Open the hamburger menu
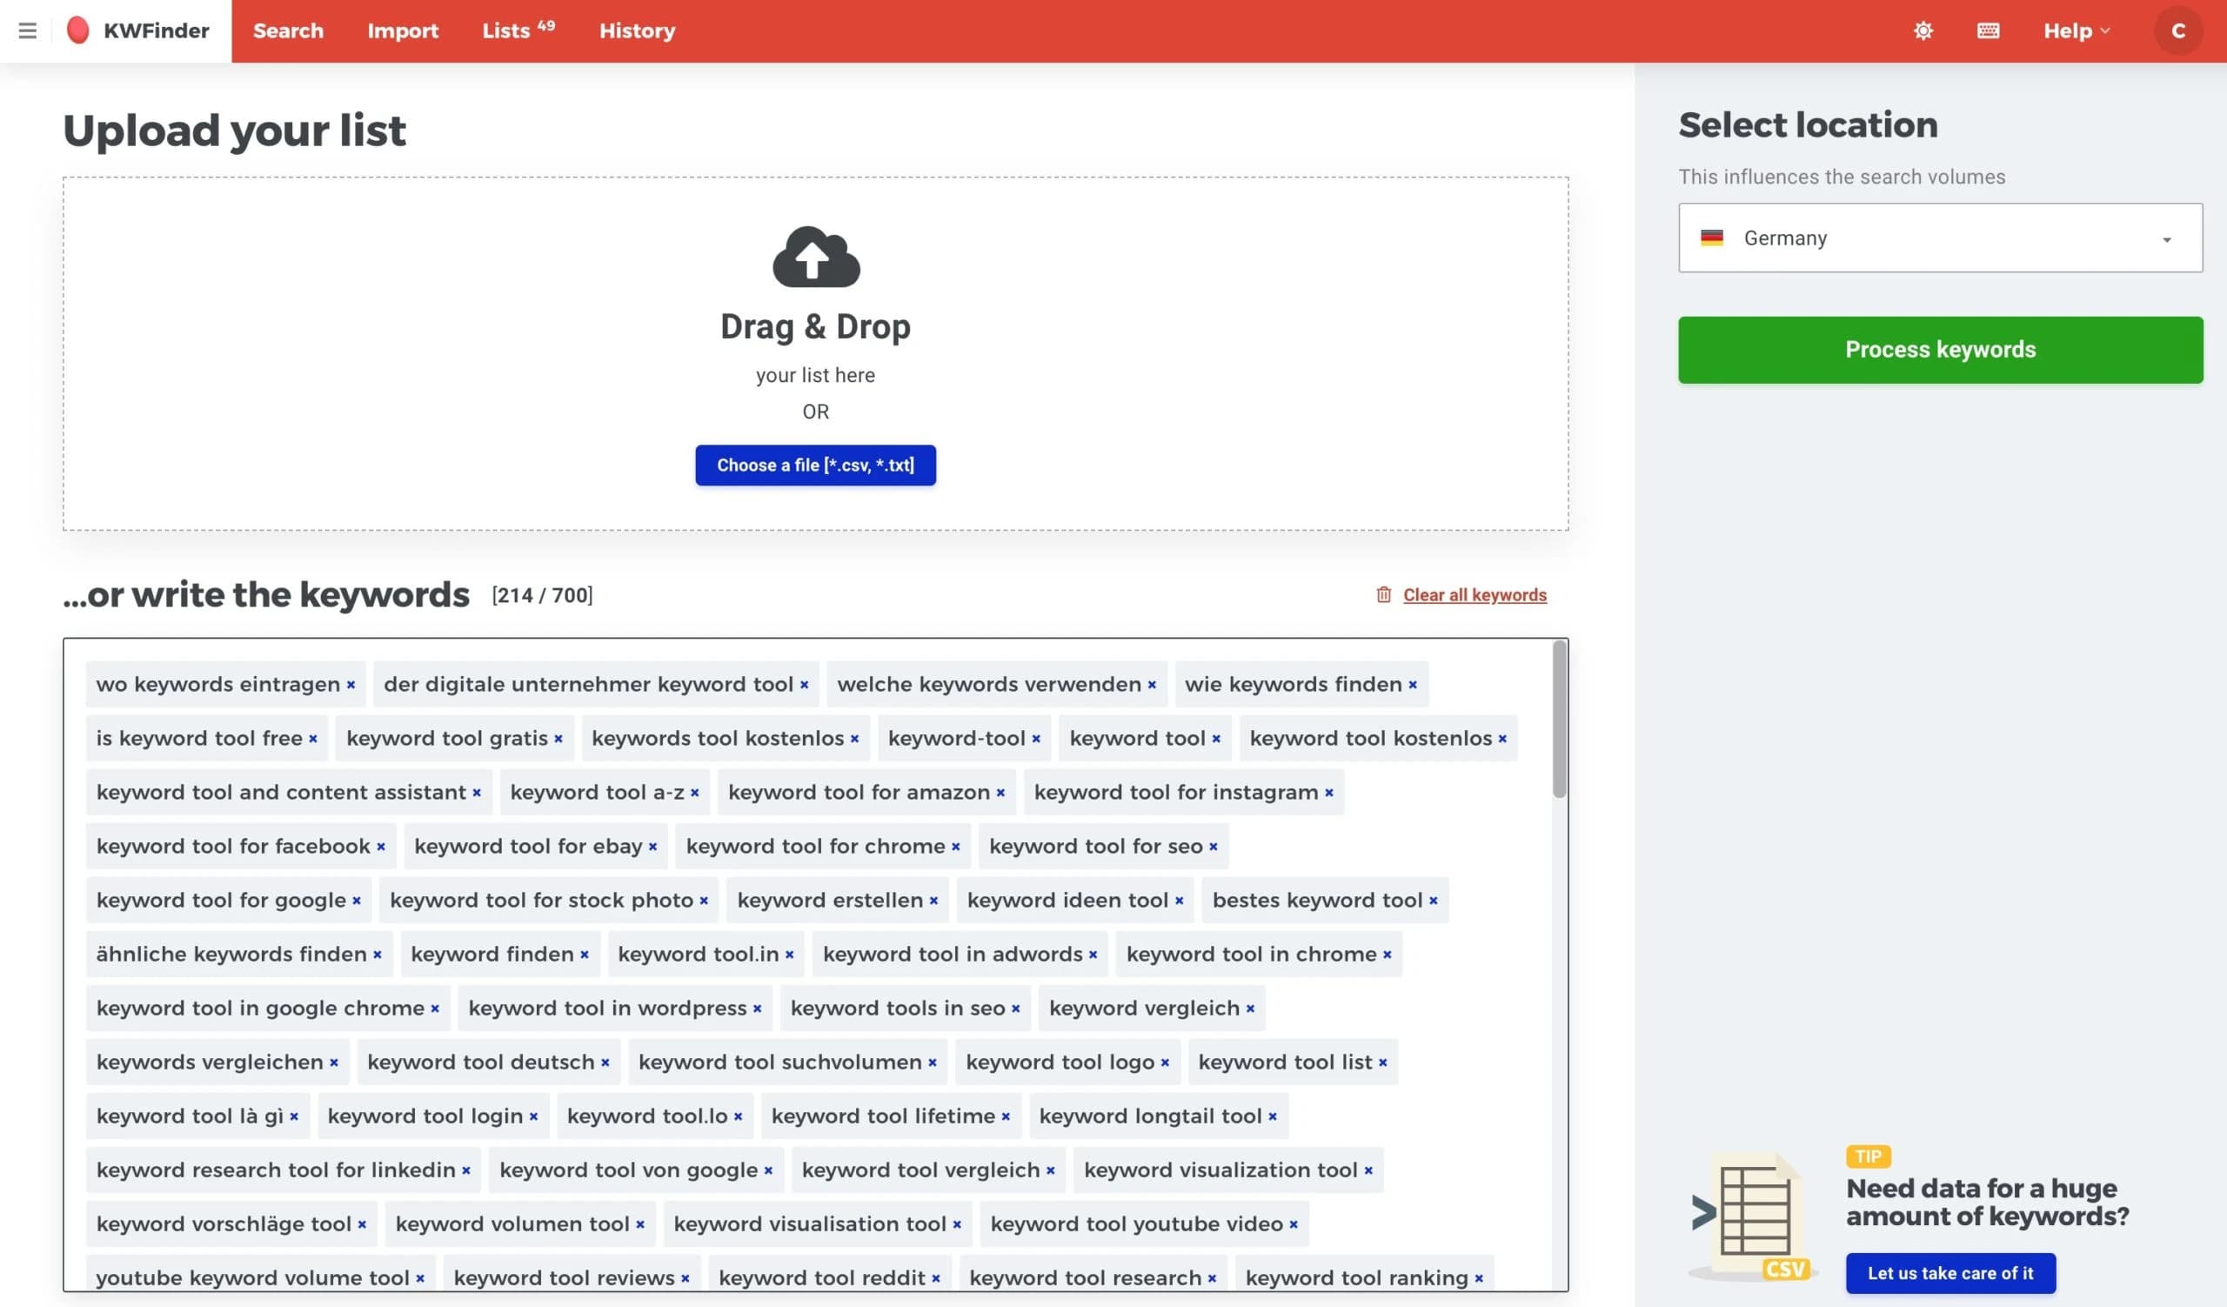2227x1307 pixels. (x=27, y=31)
